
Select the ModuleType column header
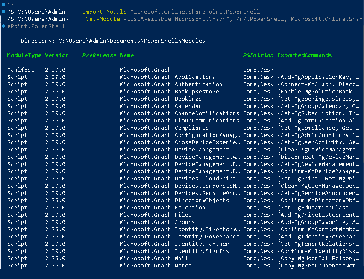point(24,55)
